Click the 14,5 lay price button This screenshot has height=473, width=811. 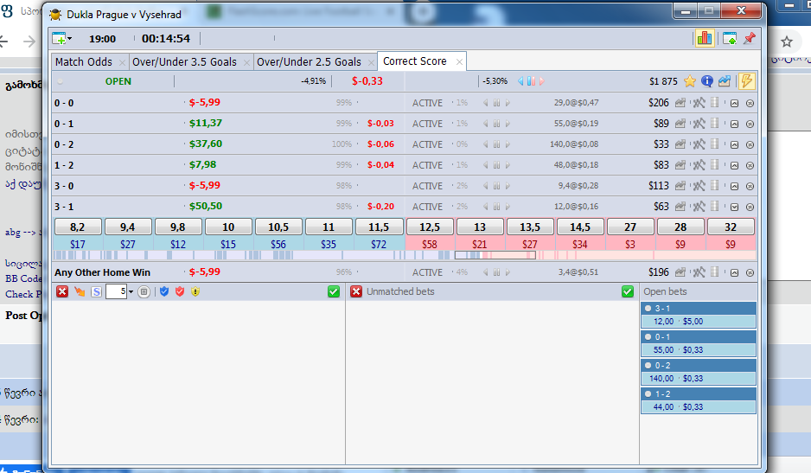pyautogui.click(x=580, y=227)
